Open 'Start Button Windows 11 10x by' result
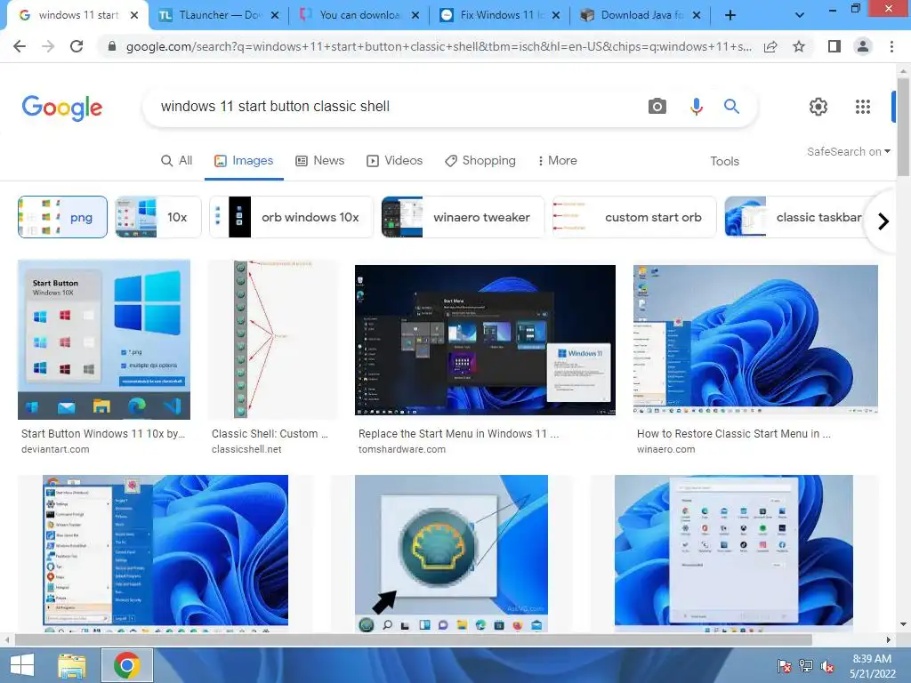 point(103,434)
